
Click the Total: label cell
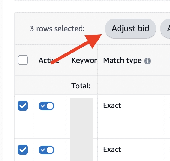81,86
